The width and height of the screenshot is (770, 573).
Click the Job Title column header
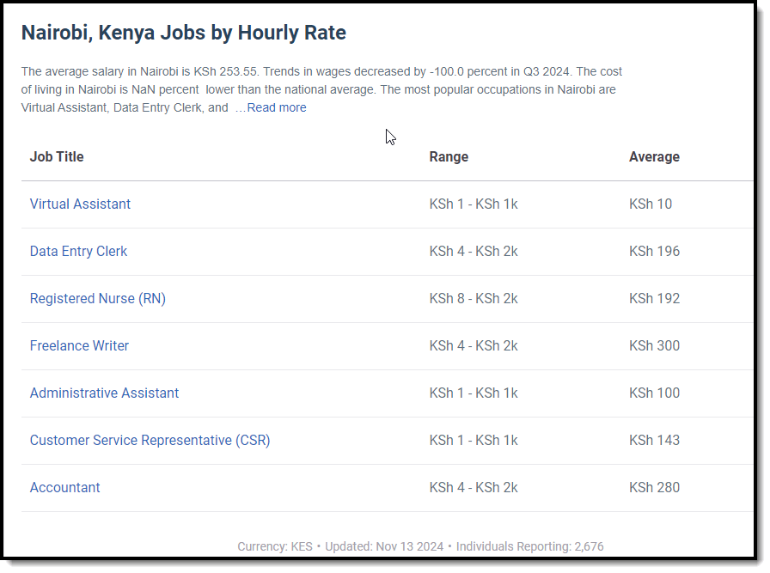[57, 157]
